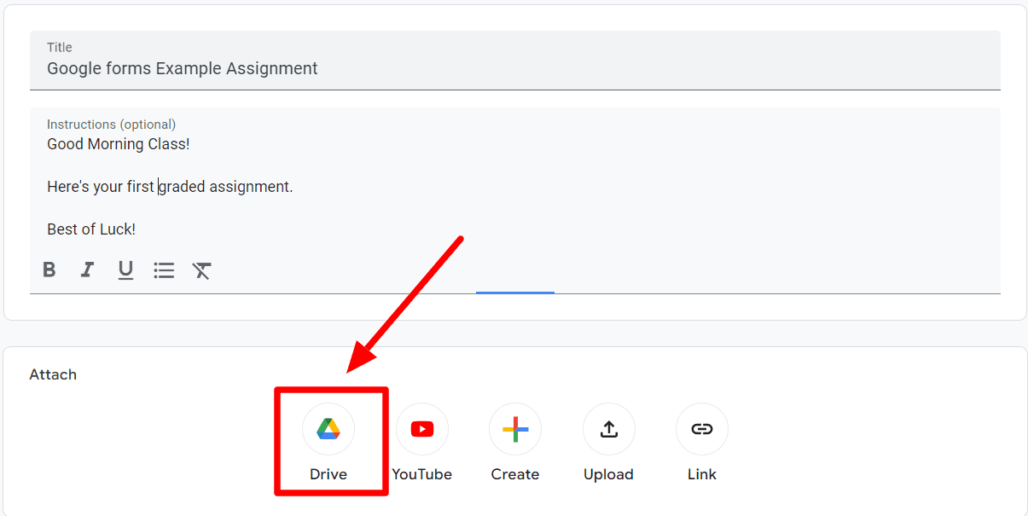1028x516 pixels.
Task: Open the Create new attachment option
Action: pos(515,429)
